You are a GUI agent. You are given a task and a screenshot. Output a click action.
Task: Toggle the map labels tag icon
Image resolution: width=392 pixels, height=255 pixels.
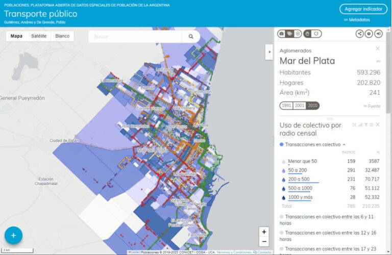click(290, 34)
